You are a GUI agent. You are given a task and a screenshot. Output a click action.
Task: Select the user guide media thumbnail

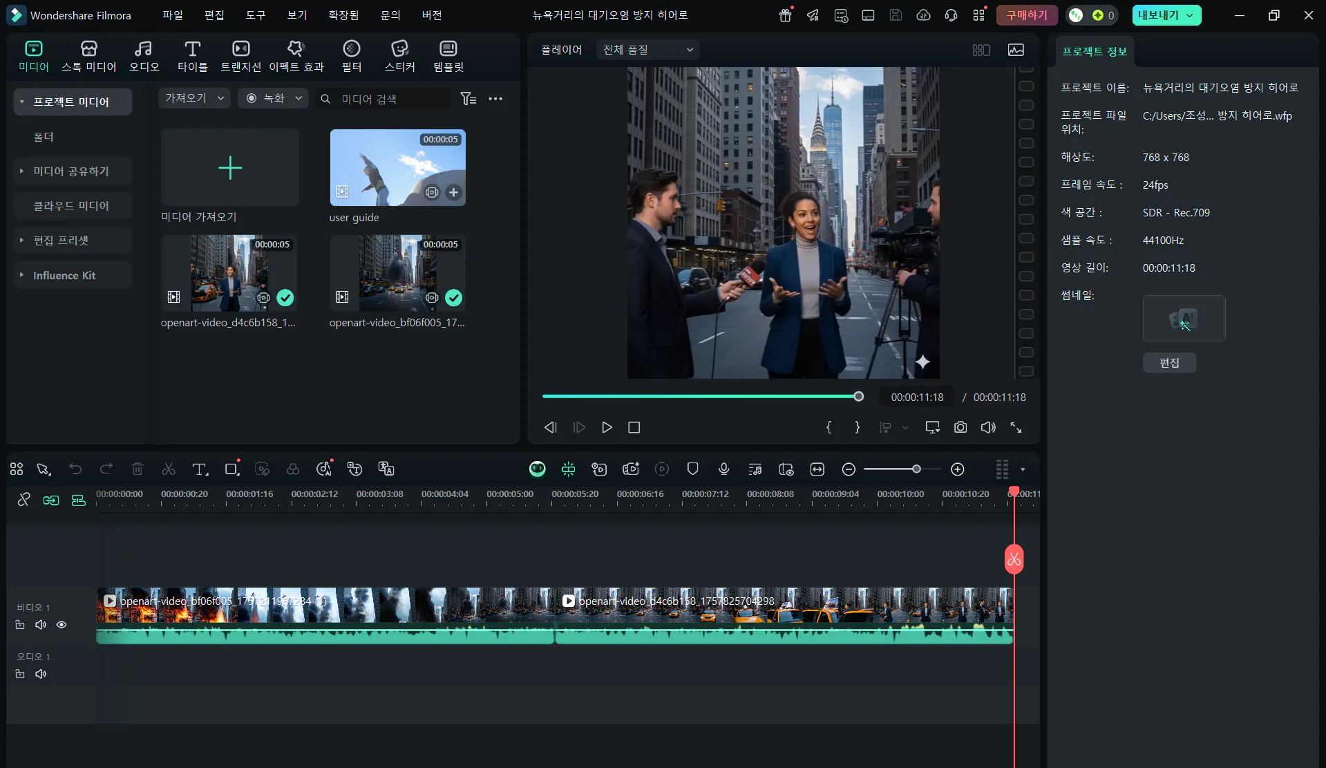(397, 167)
